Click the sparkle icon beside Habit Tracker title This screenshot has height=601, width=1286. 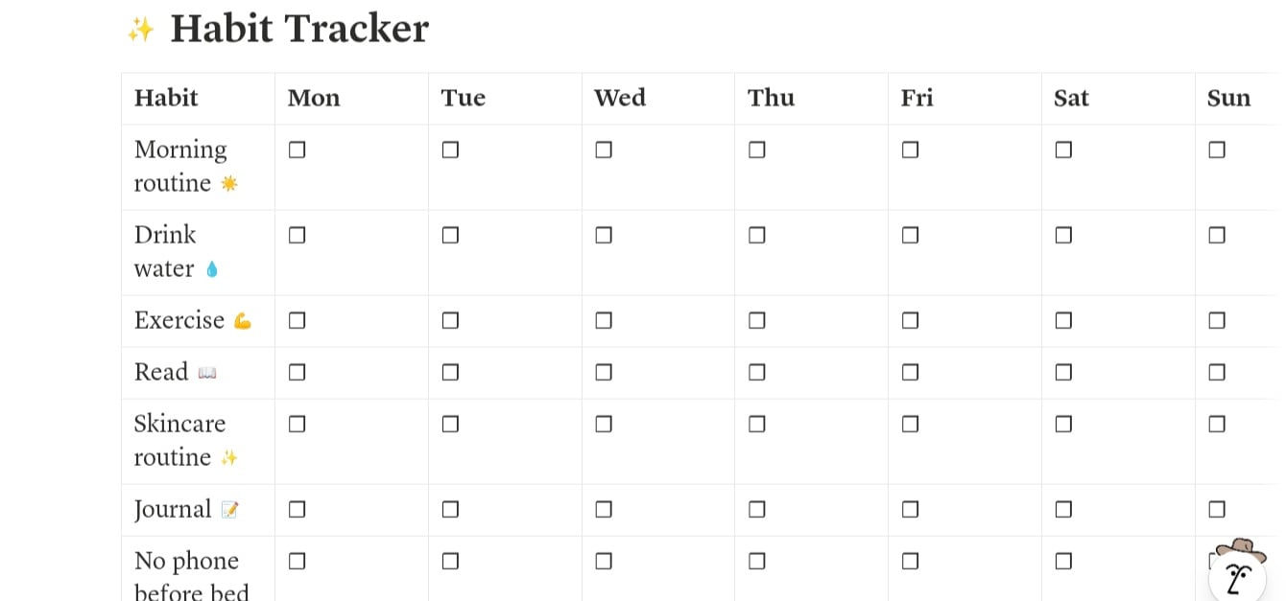(x=141, y=30)
